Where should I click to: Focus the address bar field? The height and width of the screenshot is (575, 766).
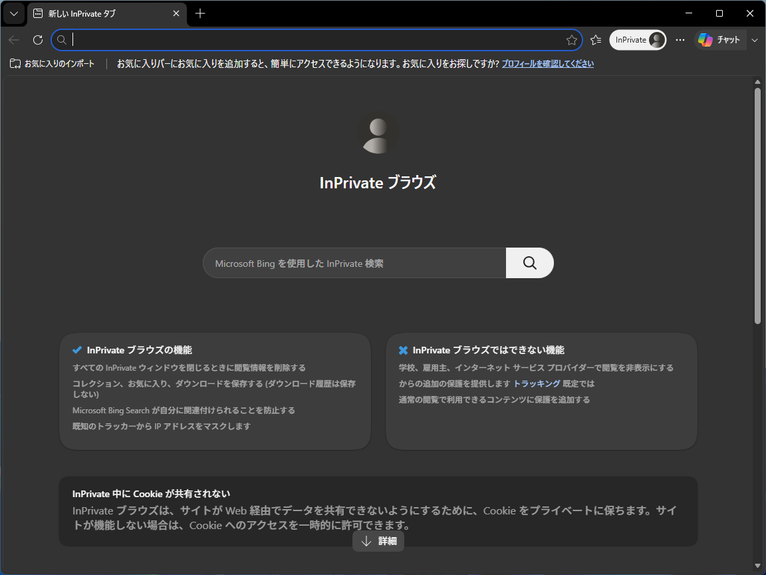[317, 40]
